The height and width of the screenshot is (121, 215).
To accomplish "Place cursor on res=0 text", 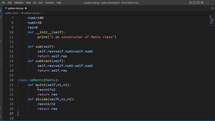I will 33,28.
